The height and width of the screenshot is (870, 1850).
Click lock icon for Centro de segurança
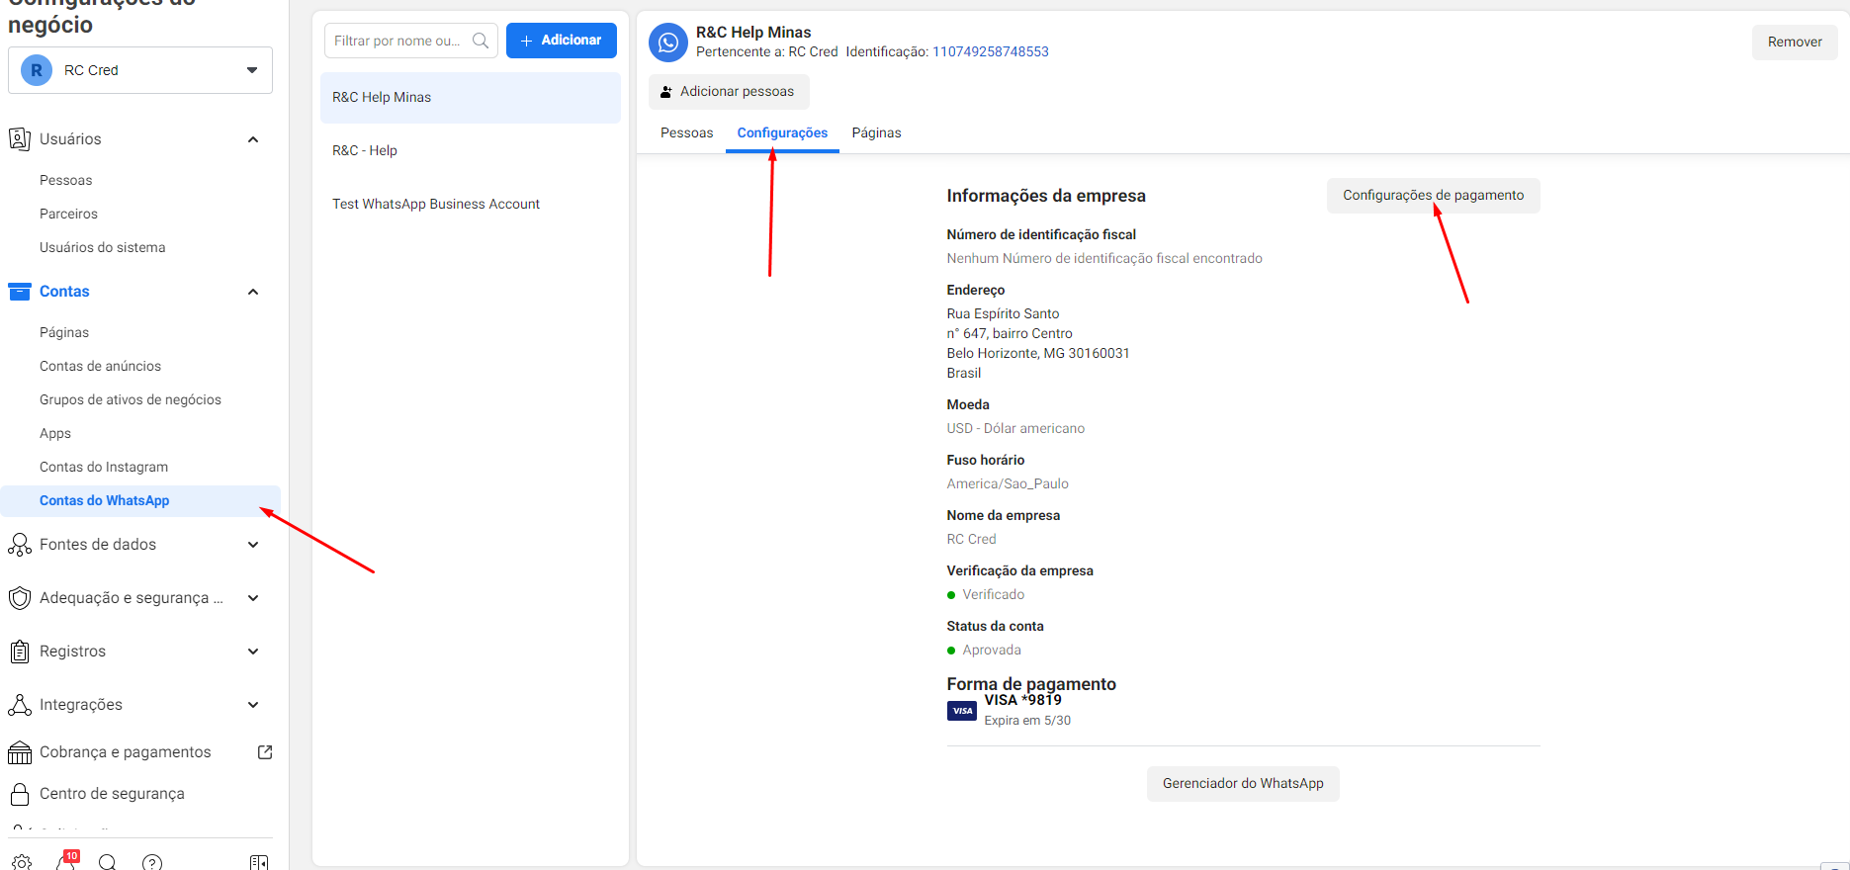tap(20, 794)
